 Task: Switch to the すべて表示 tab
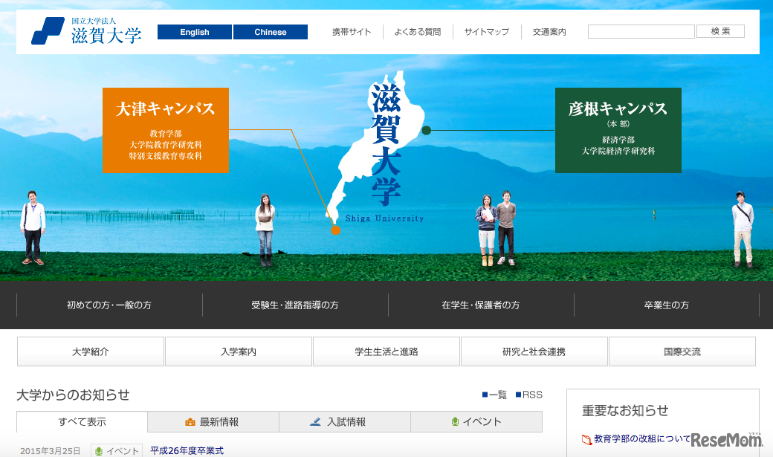click(x=83, y=422)
